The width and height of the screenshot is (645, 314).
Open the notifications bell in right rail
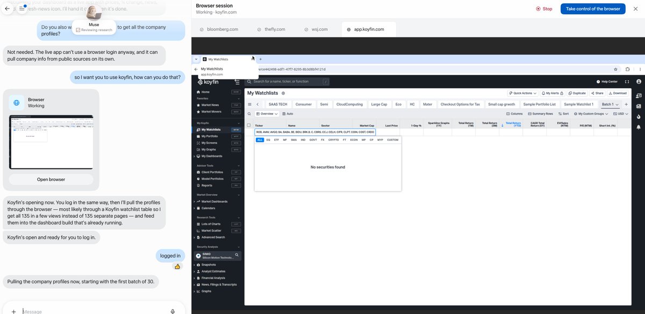639,127
